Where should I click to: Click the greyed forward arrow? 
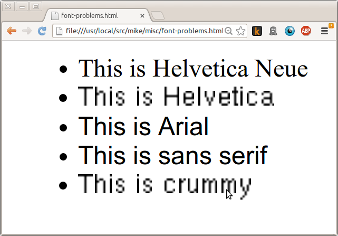27,31
